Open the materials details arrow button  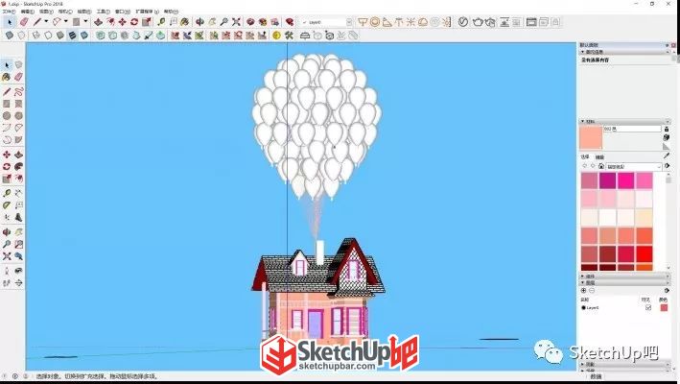(x=667, y=166)
